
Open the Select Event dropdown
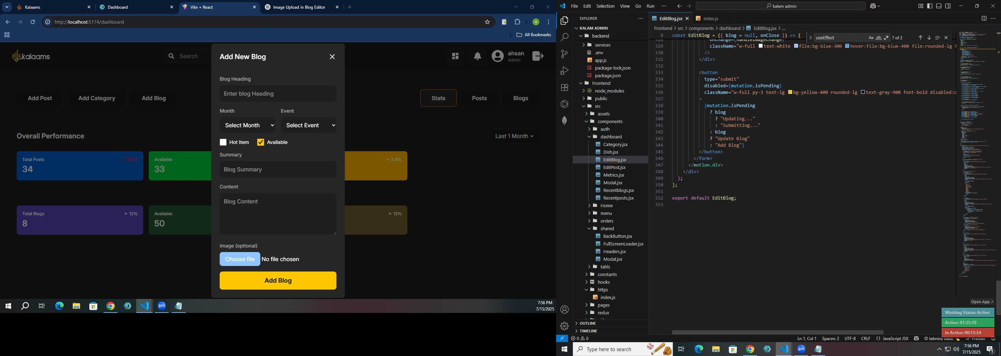pyautogui.click(x=309, y=126)
